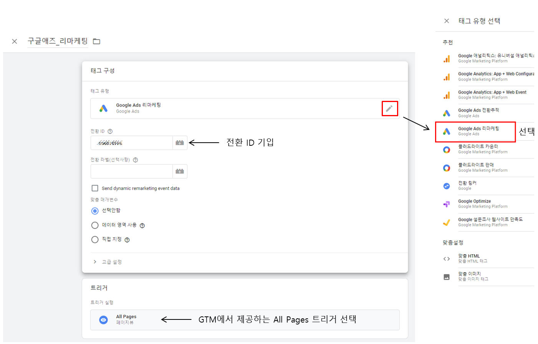Click the 전환 링커 blue icon
538x344 pixels.
tap(447, 186)
